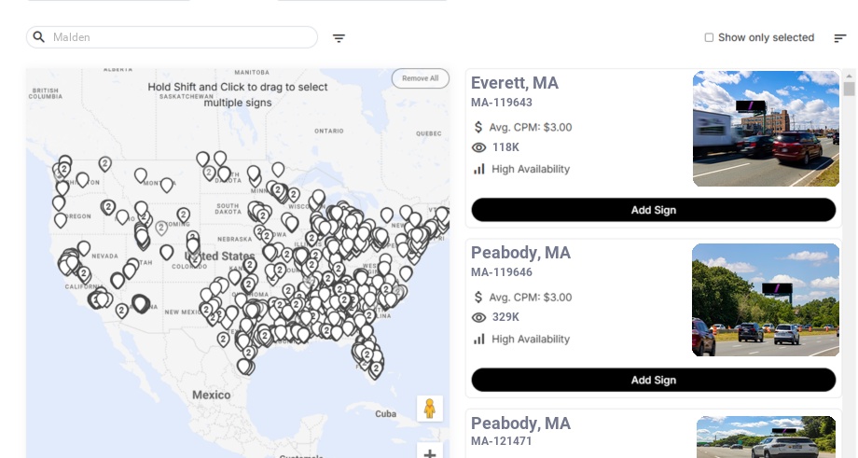This screenshot has height=458, width=858.
Task: Click the Malden search field
Action: point(177,37)
